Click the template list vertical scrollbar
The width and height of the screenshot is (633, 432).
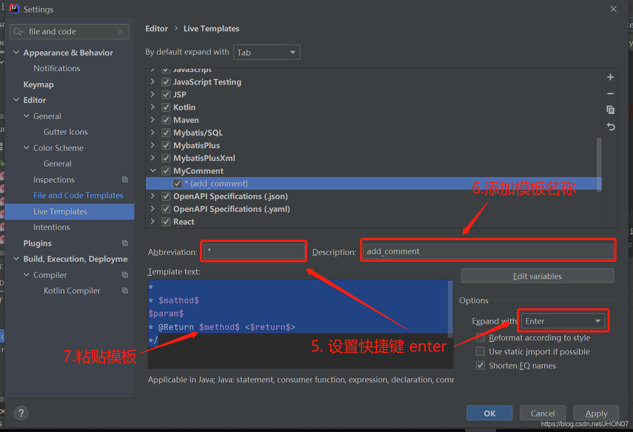[x=599, y=164]
